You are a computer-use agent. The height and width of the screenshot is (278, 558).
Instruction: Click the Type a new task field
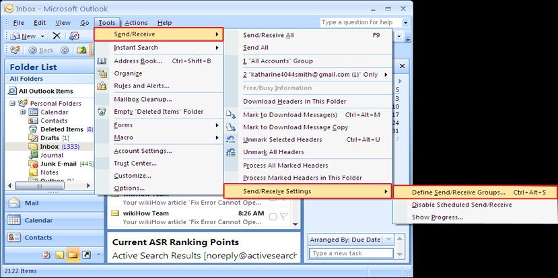[x=351, y=253]
